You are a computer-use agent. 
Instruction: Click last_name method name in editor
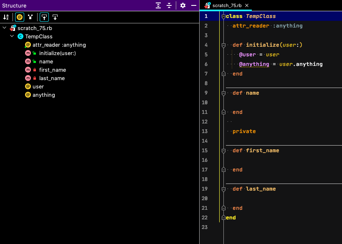pyautogui.click(x=261, y=189)
